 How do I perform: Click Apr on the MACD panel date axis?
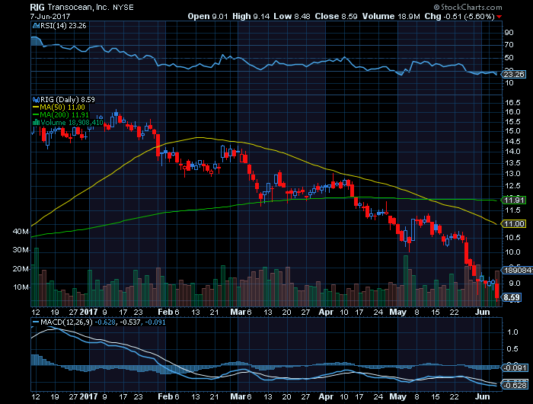coord(326,397)
